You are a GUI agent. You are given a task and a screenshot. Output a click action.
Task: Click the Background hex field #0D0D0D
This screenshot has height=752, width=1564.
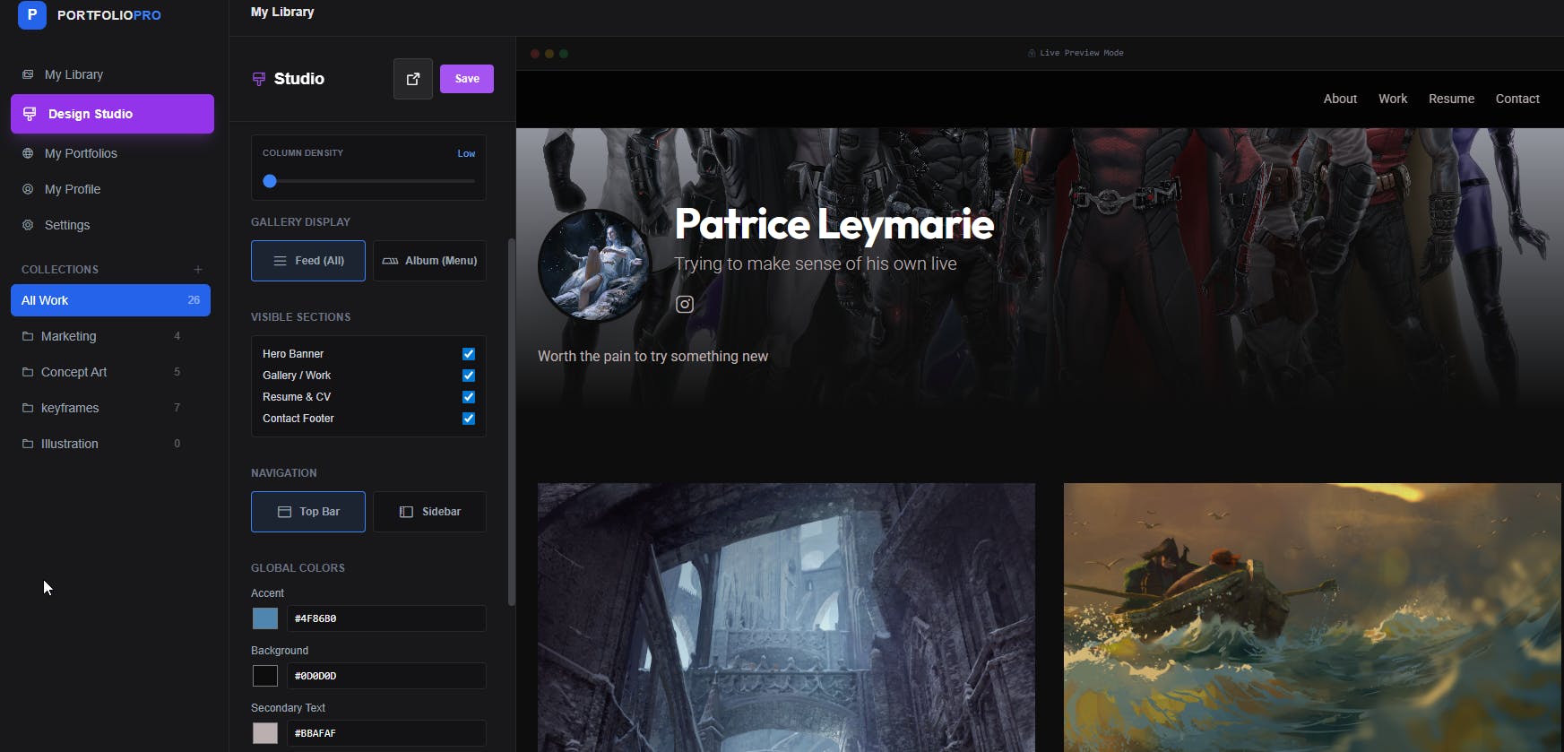coord(386,676)
